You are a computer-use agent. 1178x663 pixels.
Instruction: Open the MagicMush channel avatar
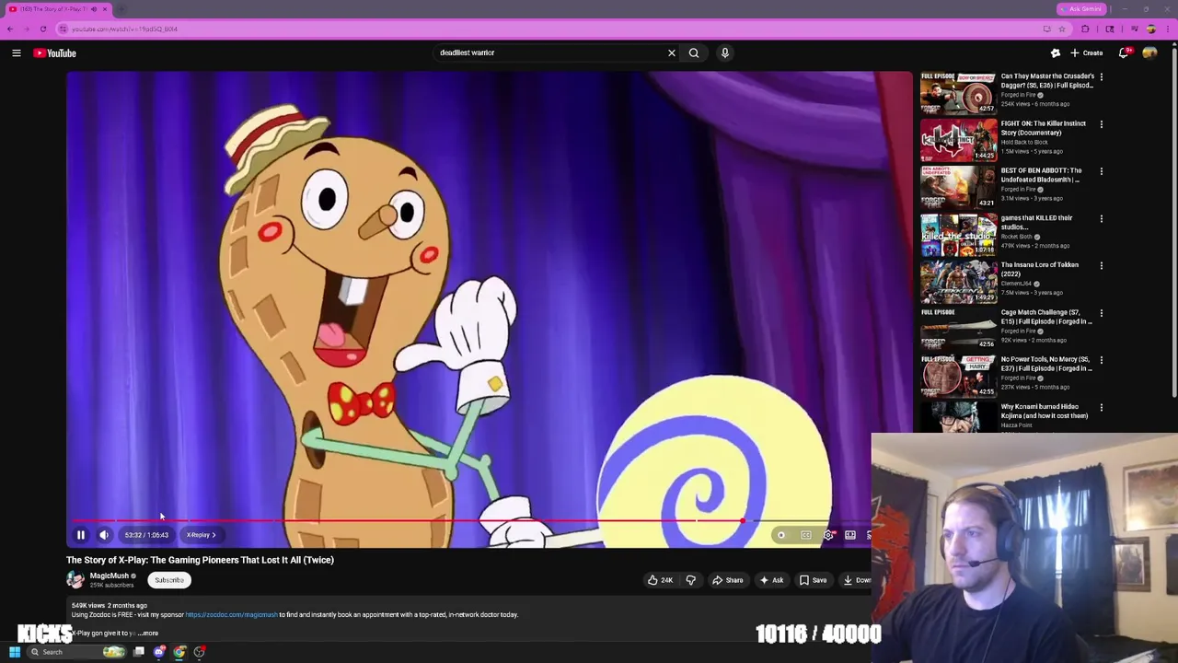click(75, 580)
